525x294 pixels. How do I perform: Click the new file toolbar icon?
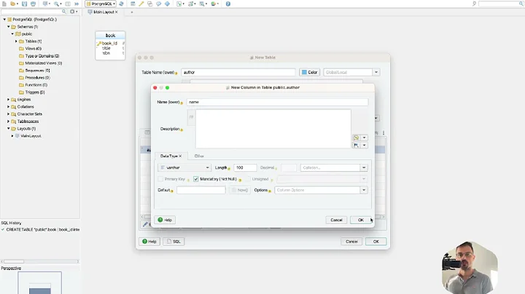pyautogui.click(x=4, y=4)
